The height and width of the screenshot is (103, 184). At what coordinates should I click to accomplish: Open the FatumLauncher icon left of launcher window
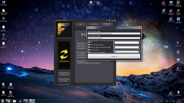click(40, 44)
